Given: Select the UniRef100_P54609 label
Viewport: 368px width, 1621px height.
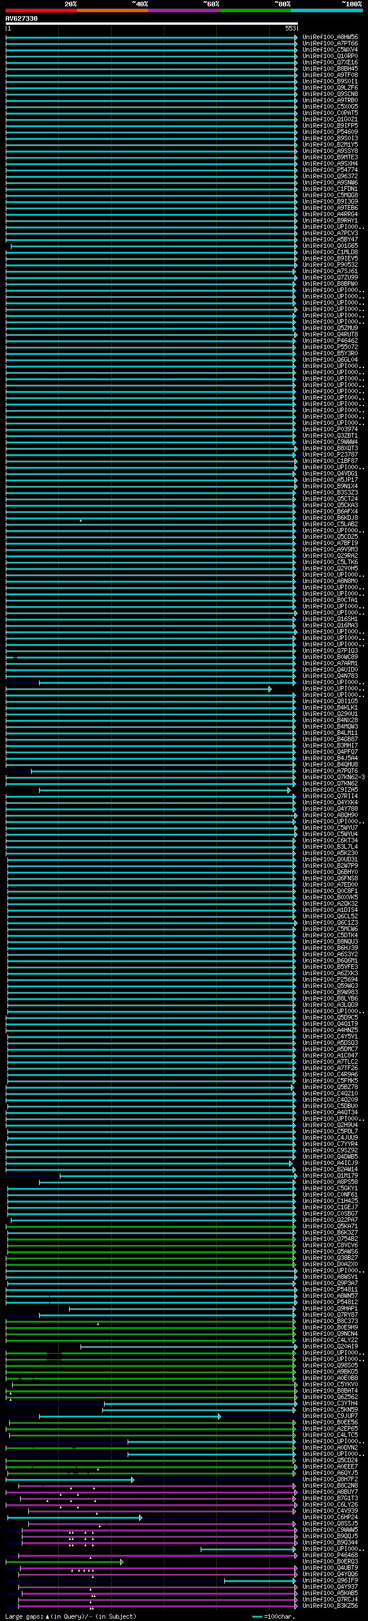Looking at the screenshot, I should pyautogui.click(x=330, y=132).
